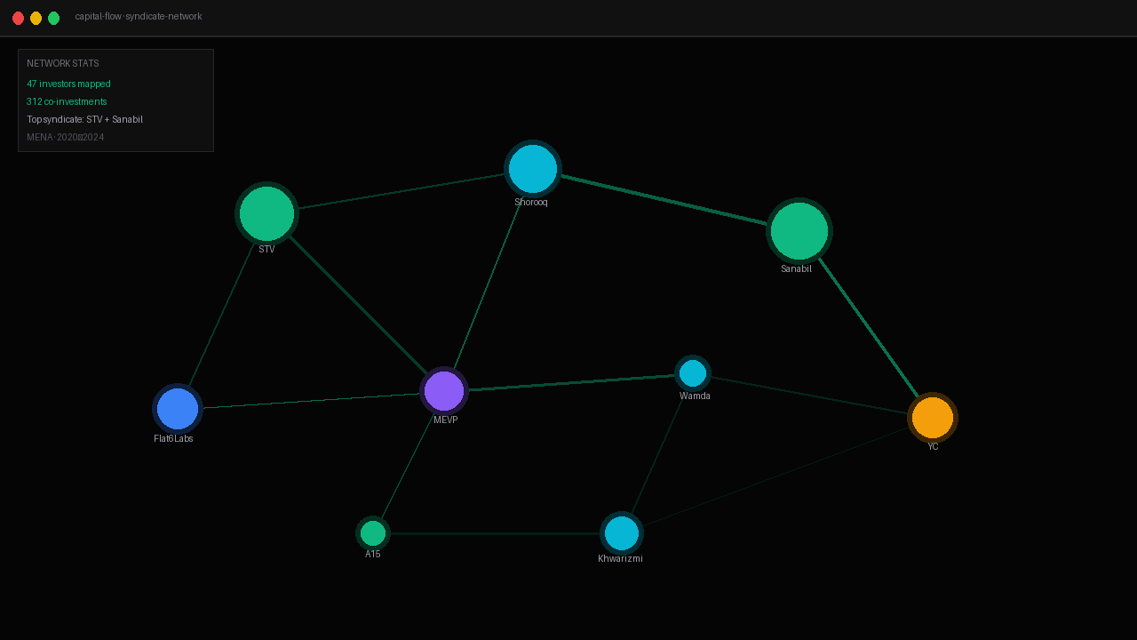The image size is (1137, 640).
Task: Click the 'Wamda' node label
Action: pyautogui.click(x=695, y=396)
